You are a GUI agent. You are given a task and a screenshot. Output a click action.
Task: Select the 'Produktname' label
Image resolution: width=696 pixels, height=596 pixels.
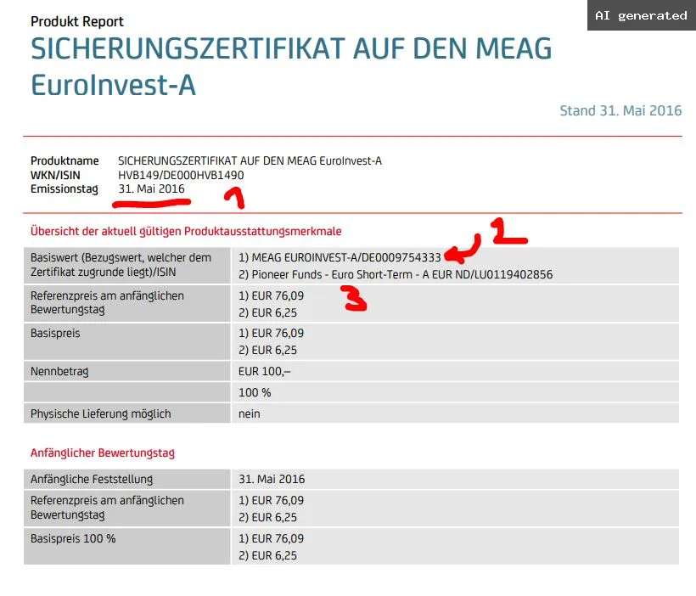65,160
